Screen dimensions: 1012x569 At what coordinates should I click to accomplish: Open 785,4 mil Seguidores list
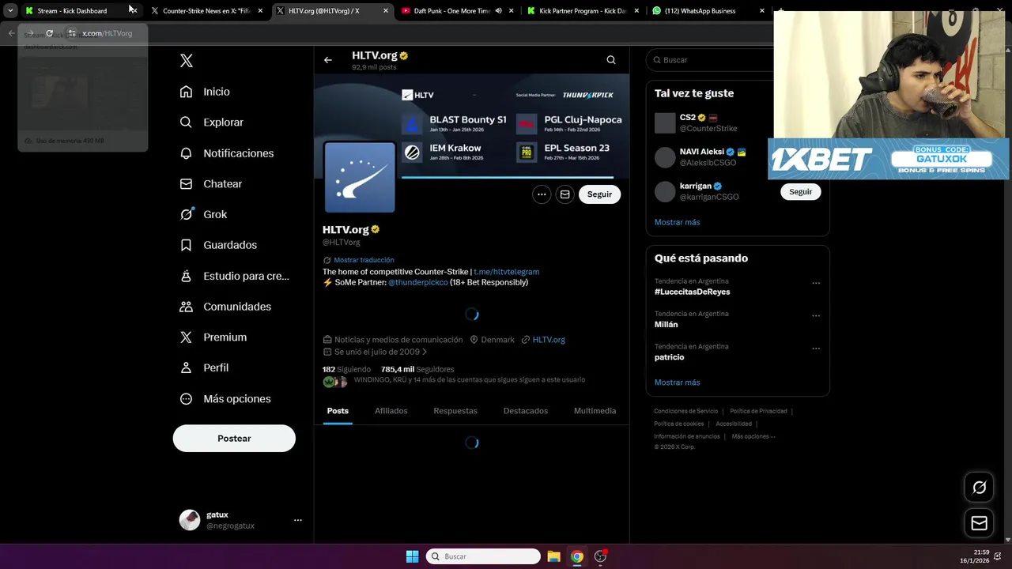pos(417,369)
